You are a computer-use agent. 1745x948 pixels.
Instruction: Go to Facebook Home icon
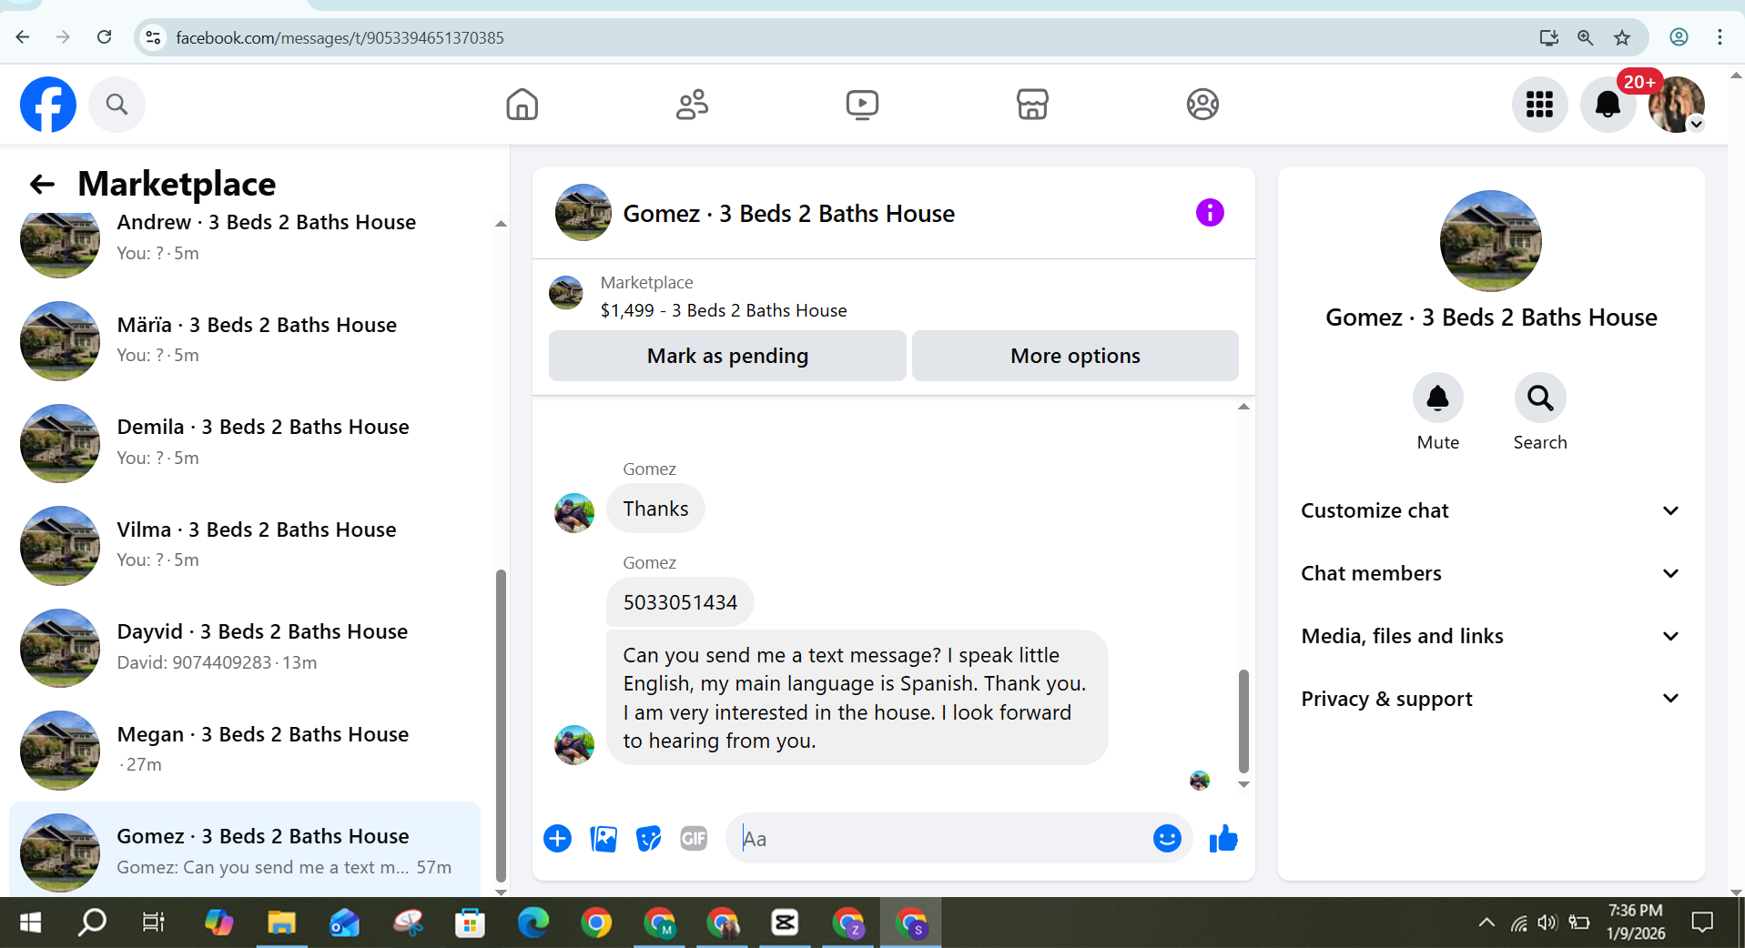point(522,105)
